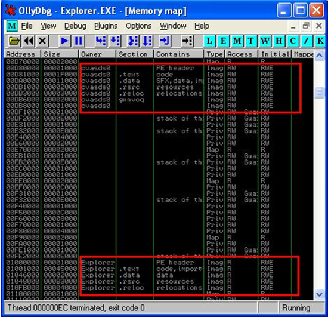Select the cvasds0 .reloc row at 00DB3000
This screenshot has height=317, width=328.
click(159, 93)
